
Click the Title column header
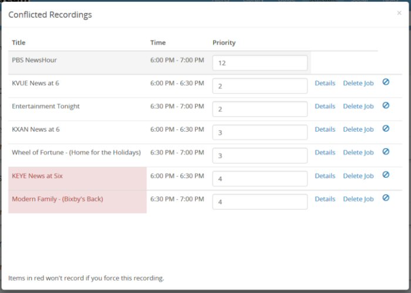19,42
